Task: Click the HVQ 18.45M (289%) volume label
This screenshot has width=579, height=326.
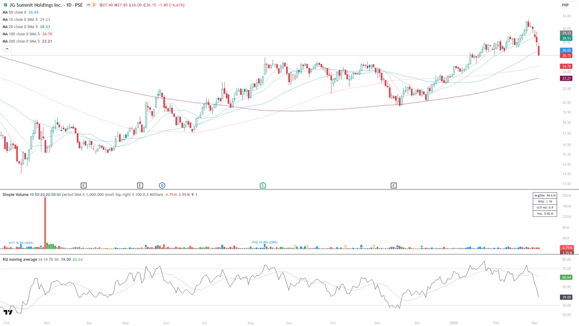Action: coord(264,242)
